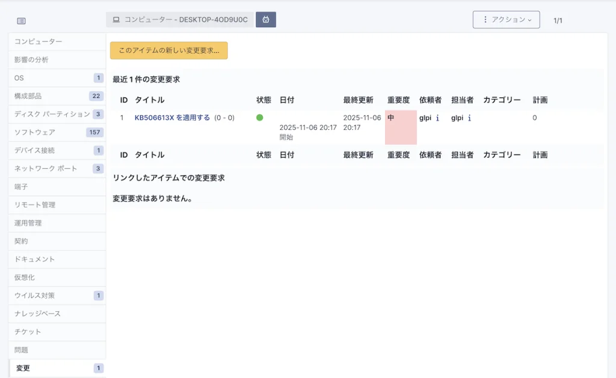616x378 pixels.
Task: Open assignee glpi info icon
Action: tap(469, 118)
